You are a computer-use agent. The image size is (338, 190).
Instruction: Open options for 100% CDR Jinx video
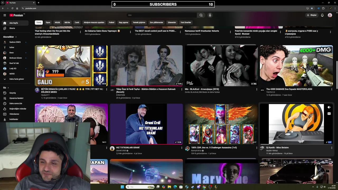pyautogui.click(x=257, y=148)
